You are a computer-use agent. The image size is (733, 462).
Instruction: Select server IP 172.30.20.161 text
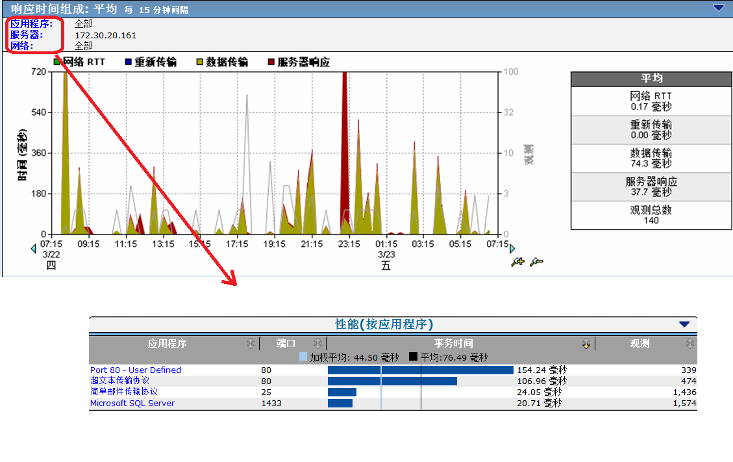pyautogui.click(x=106, y=35)
